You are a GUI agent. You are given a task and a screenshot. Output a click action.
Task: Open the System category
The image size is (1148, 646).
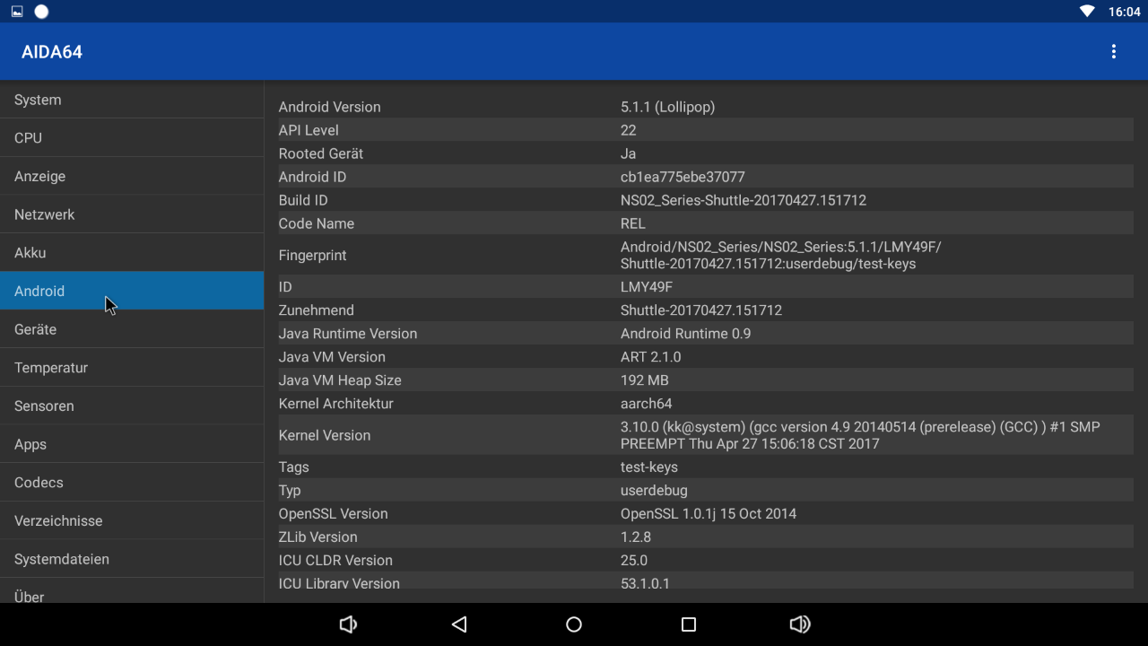[x=132, y=100]
